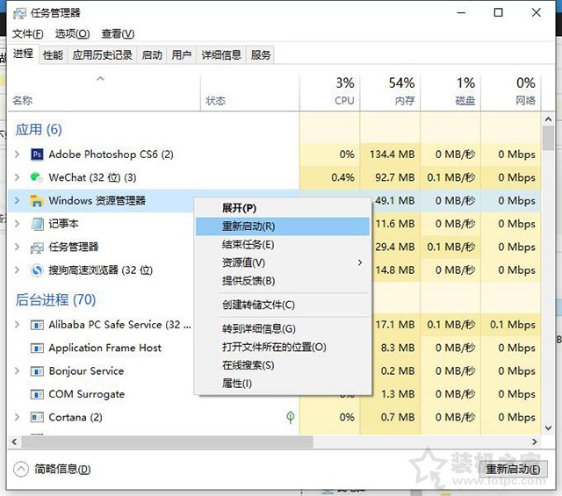Choose 属性(I) in the context menu
The height and width of the screenshot is (496, 562).
tap(283, 384)
